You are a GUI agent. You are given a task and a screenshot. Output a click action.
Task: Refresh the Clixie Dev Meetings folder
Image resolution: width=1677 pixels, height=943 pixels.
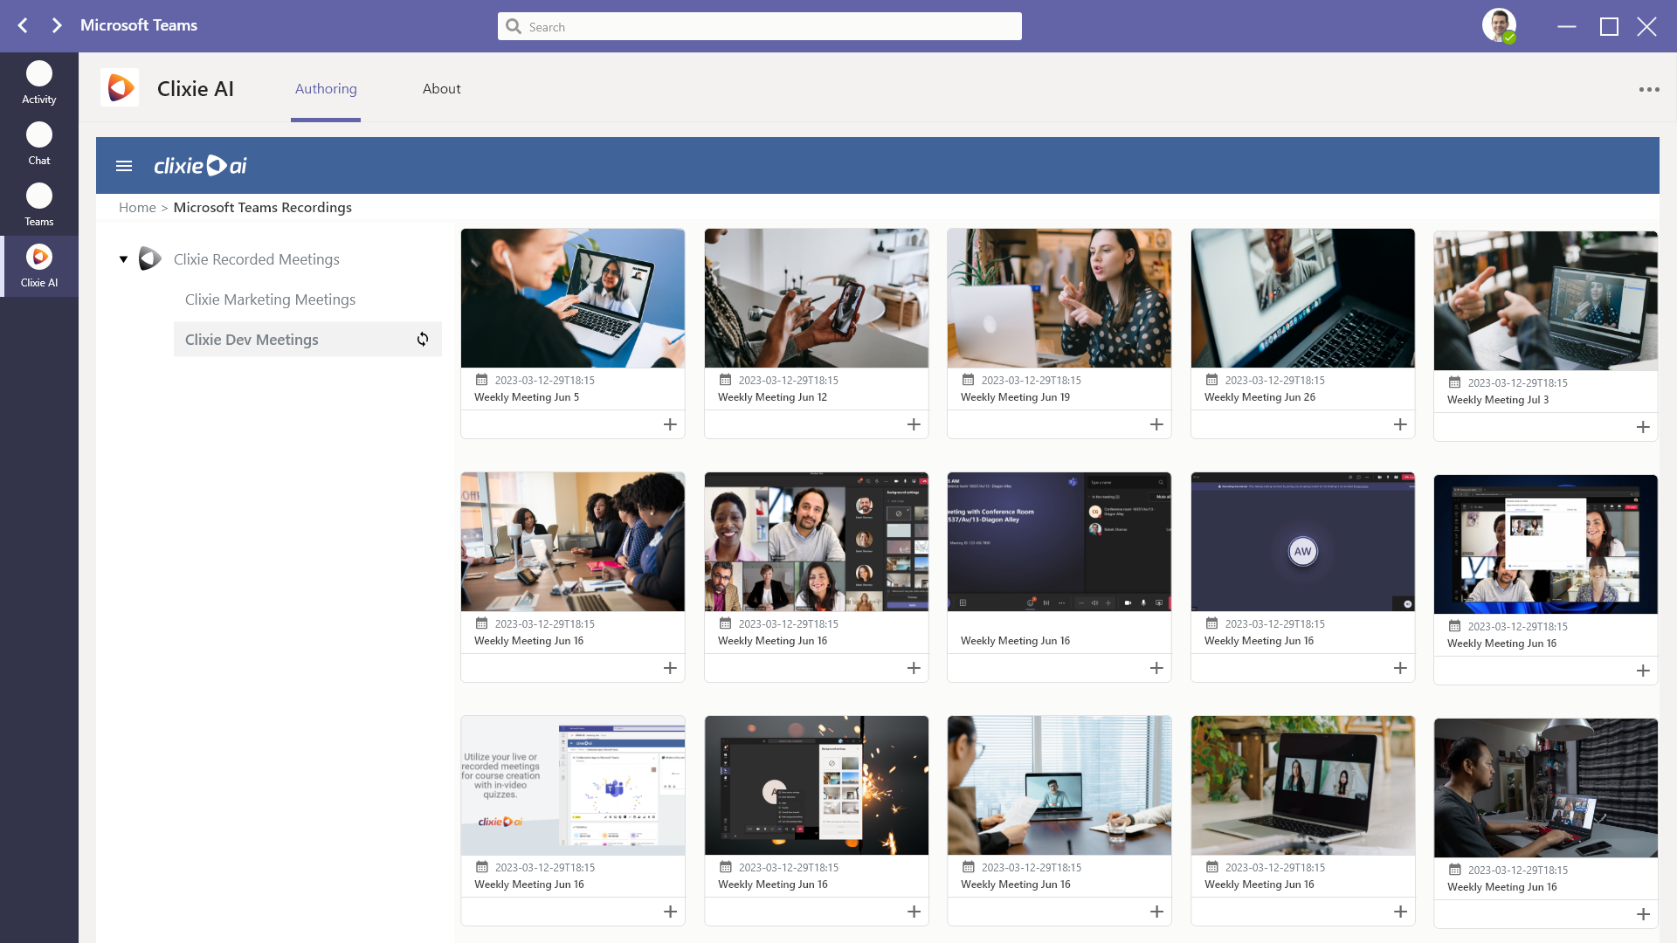click(x=423, y=339)
